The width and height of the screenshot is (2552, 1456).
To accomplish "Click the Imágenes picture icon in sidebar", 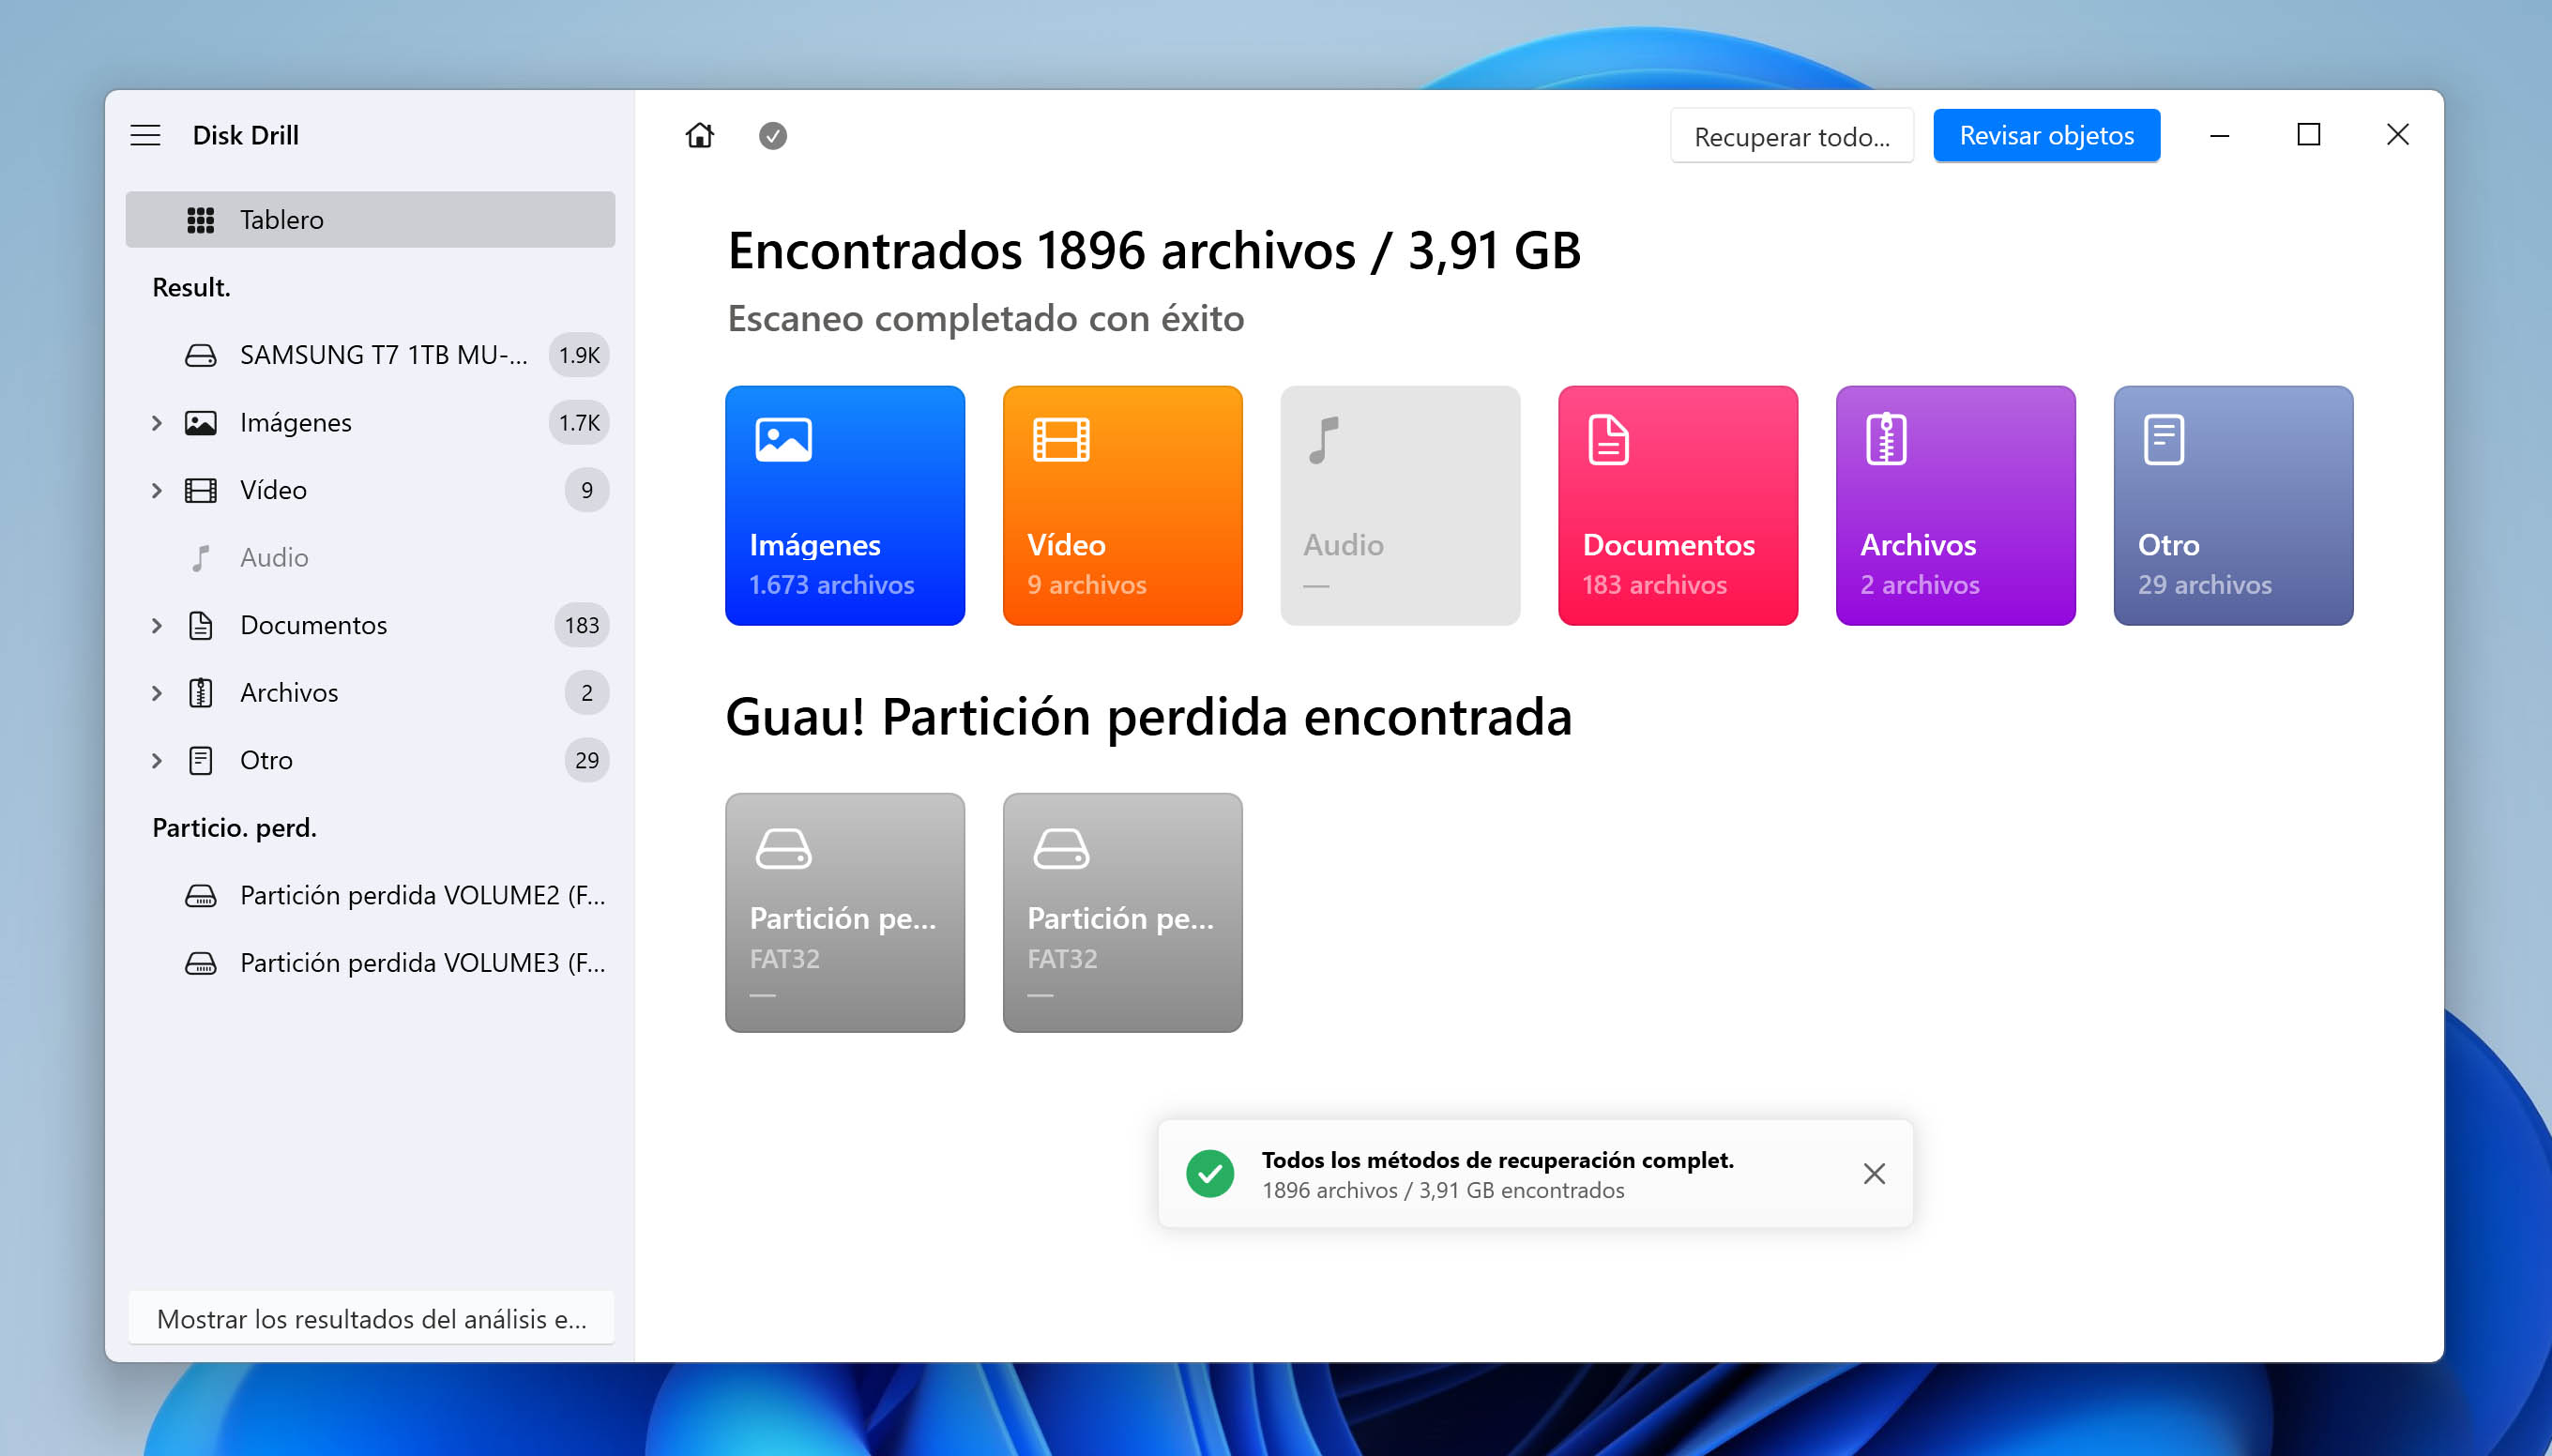I will [x=201, y=423].
